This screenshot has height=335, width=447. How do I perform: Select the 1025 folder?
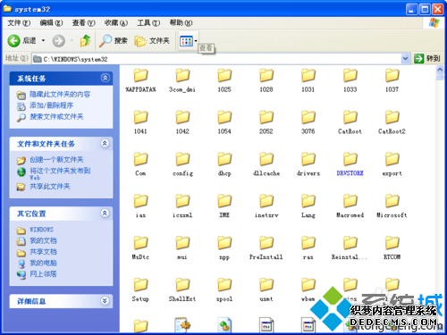[224, 80]
